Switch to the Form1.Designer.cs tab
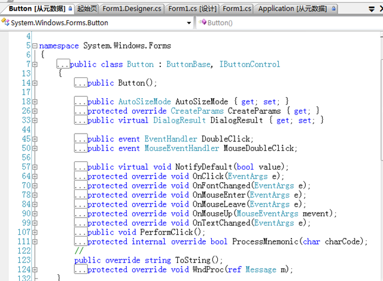Image resolution: width=383 pixels, height=281 pixels. [132, 9]
